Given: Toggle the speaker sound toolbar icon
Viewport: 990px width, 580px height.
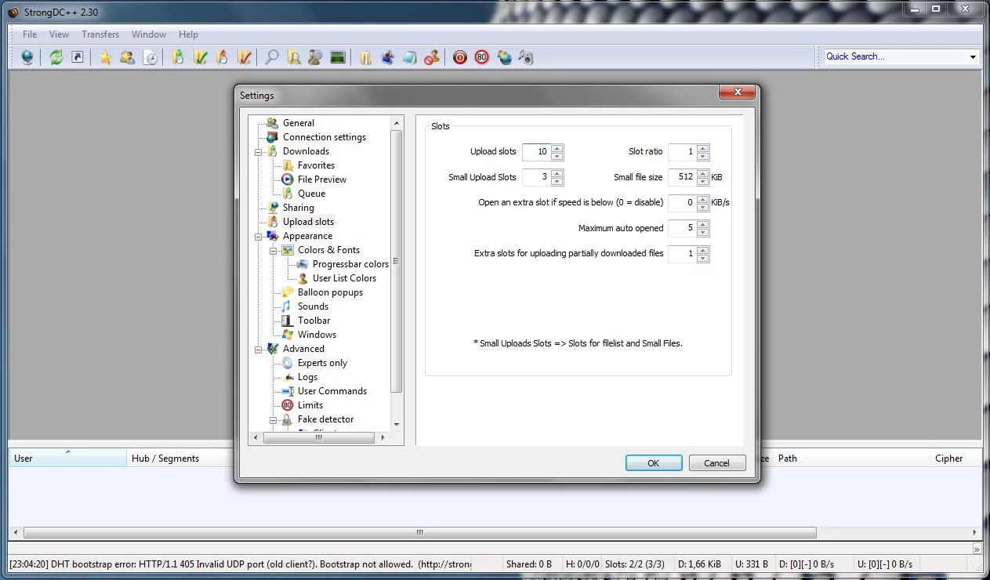Looking at the screenshot, I should coord(526,57).
